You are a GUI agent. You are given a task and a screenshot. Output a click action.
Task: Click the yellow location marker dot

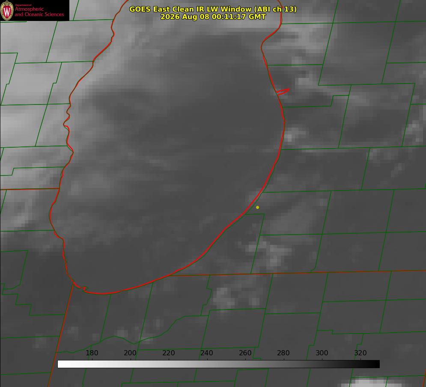(258, 207)
